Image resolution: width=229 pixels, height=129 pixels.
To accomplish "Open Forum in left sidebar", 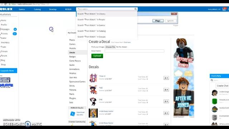I will (x=4, y=56).
